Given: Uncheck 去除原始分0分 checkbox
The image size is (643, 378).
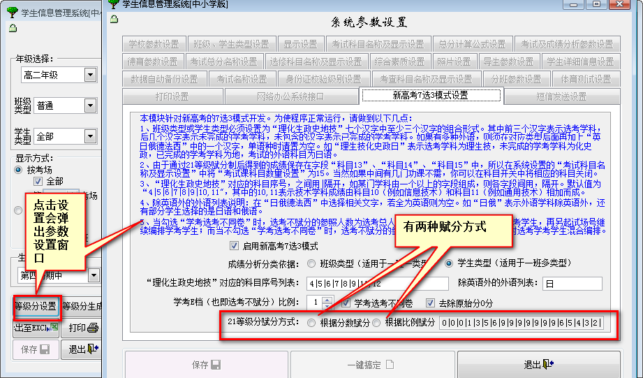Looking at the screenshot, I should click(x=430, y=303).
